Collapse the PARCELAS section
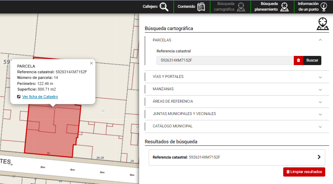333x184 pixels. click(320, 40)
